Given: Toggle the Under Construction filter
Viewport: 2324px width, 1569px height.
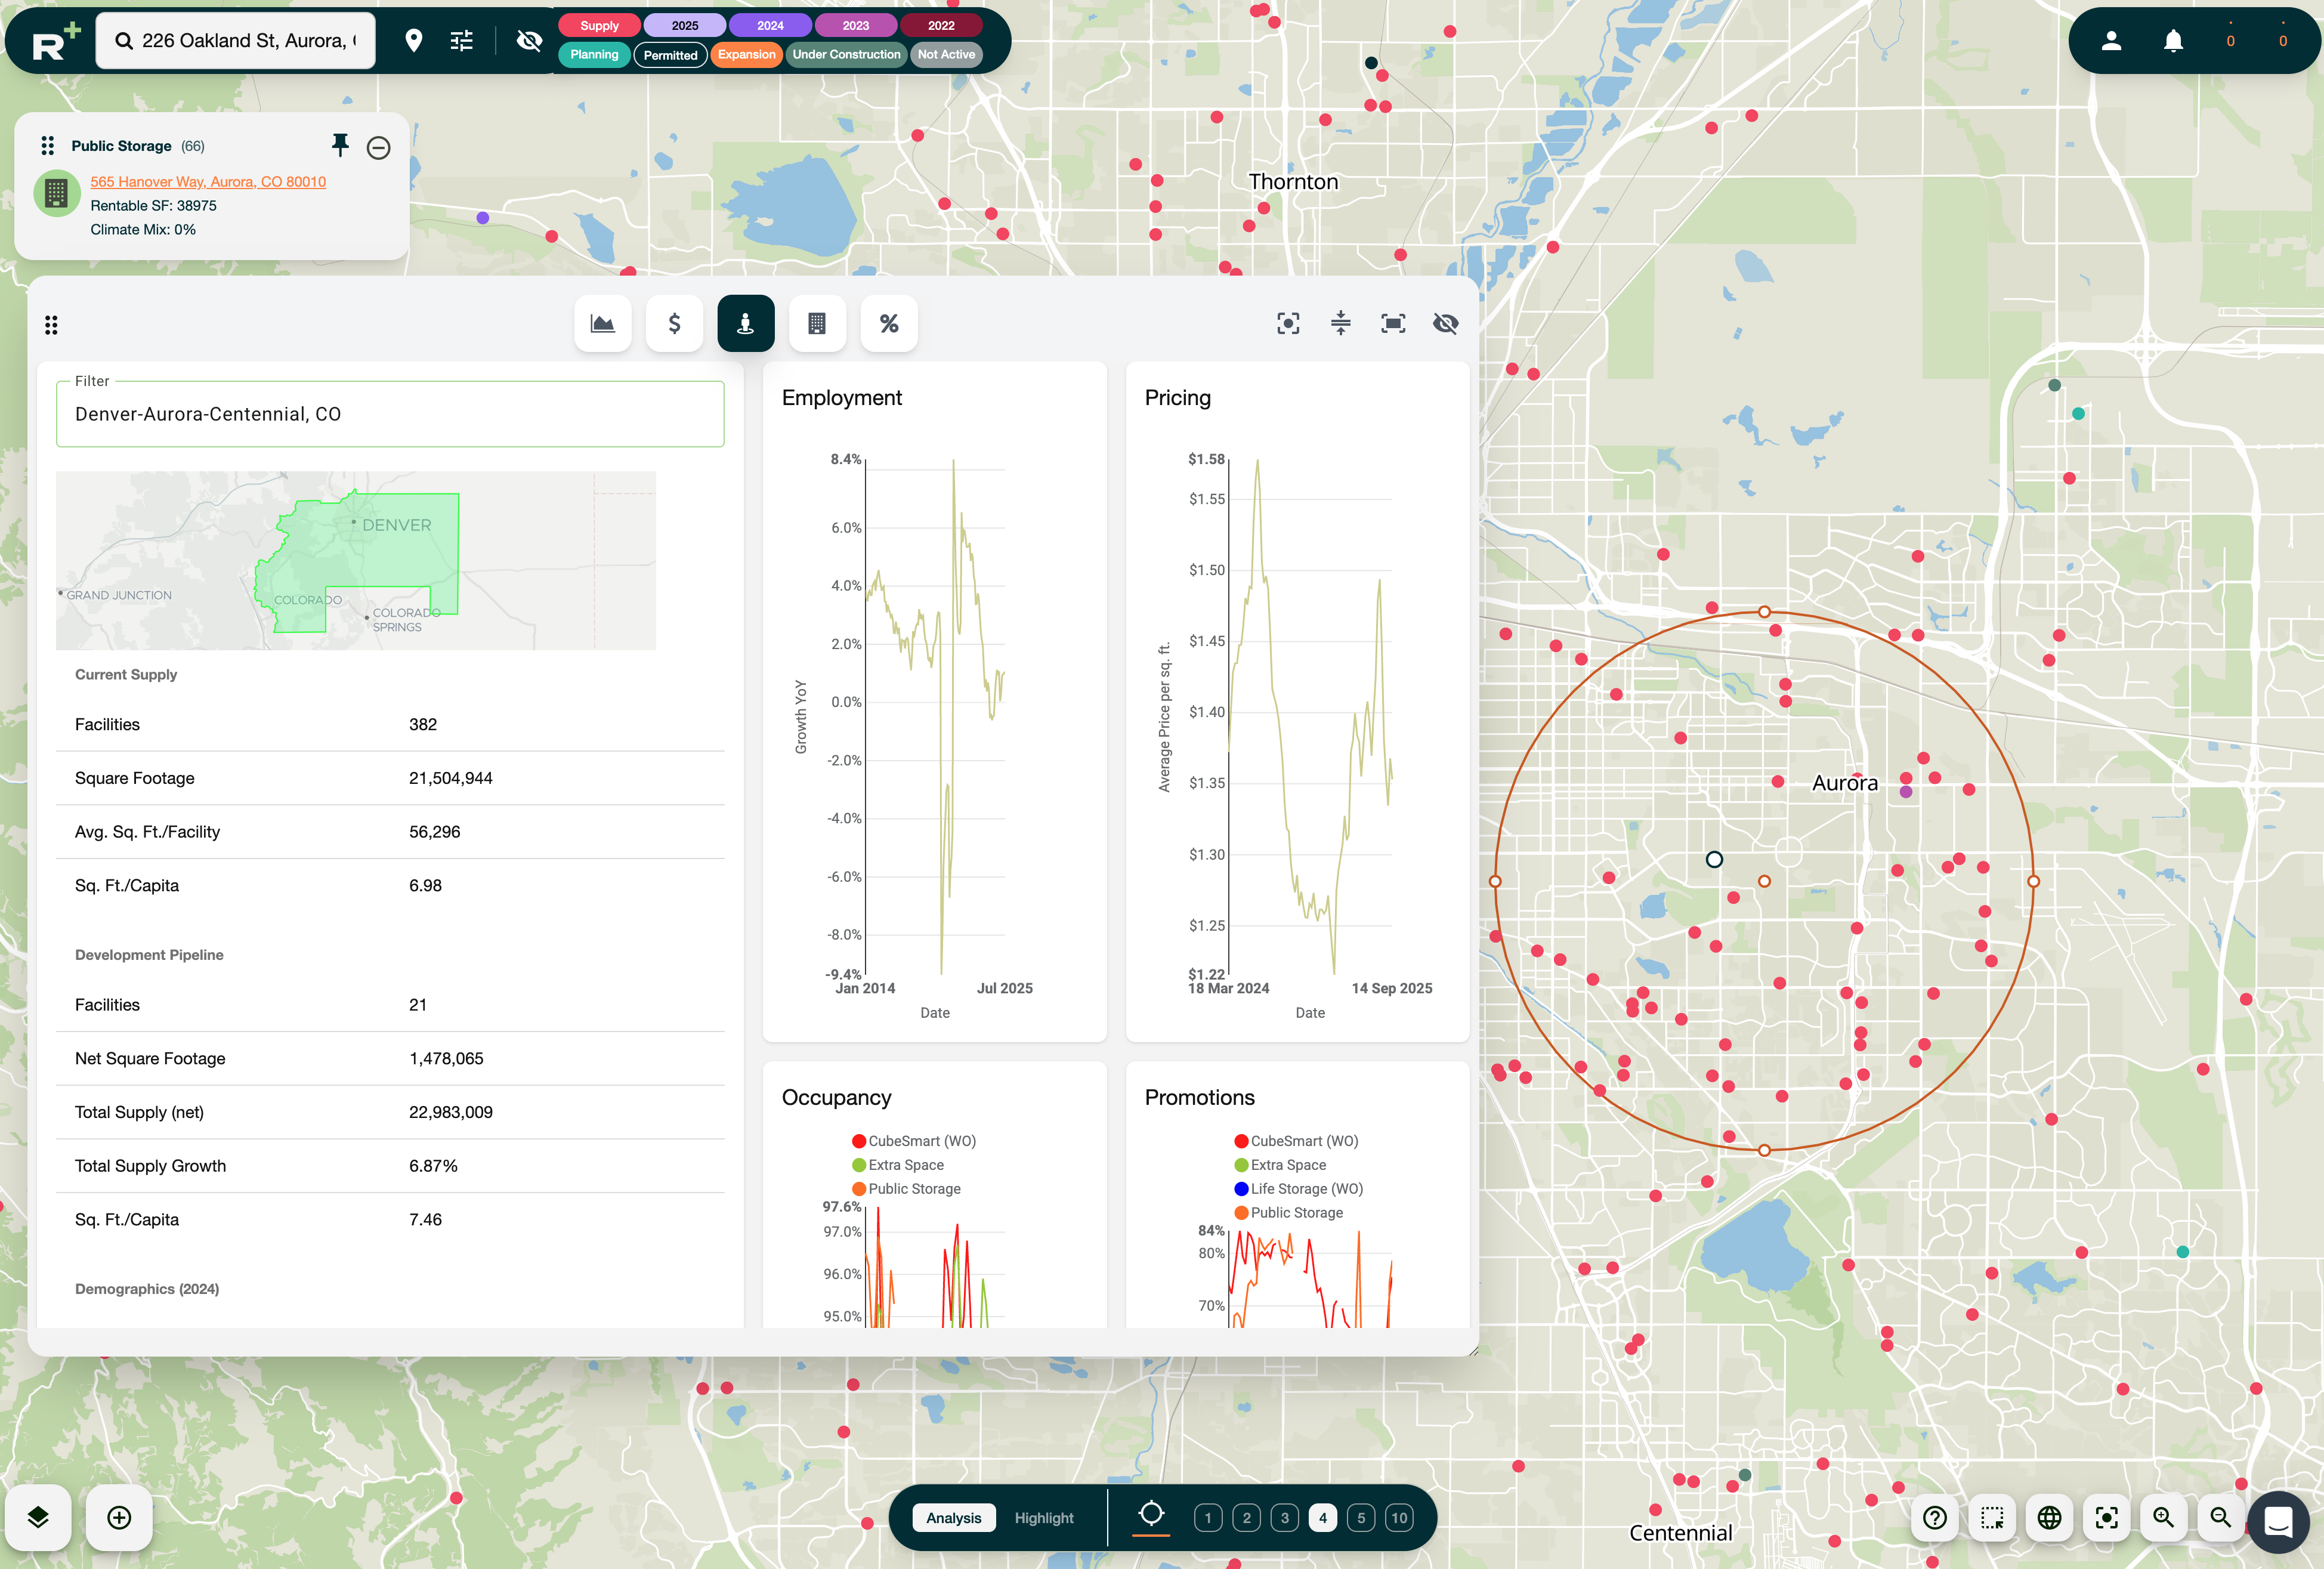Looking at the screenshot, I should pos(846,55).
